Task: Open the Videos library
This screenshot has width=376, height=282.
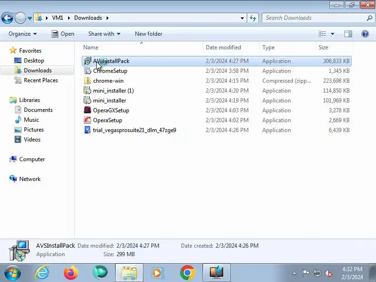Action: (x=32, y=139)
